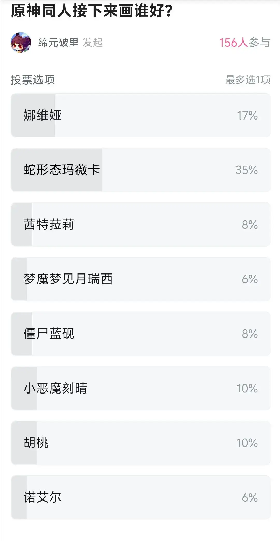Screen dimensions: 280x541
Task: Tap the 8% result beside 僵尸蓝砚
Action: click(250, 334)
